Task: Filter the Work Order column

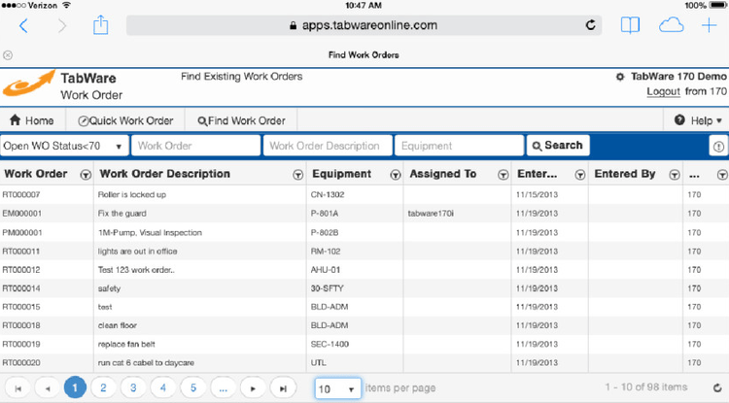Action: tap(86, 175)
